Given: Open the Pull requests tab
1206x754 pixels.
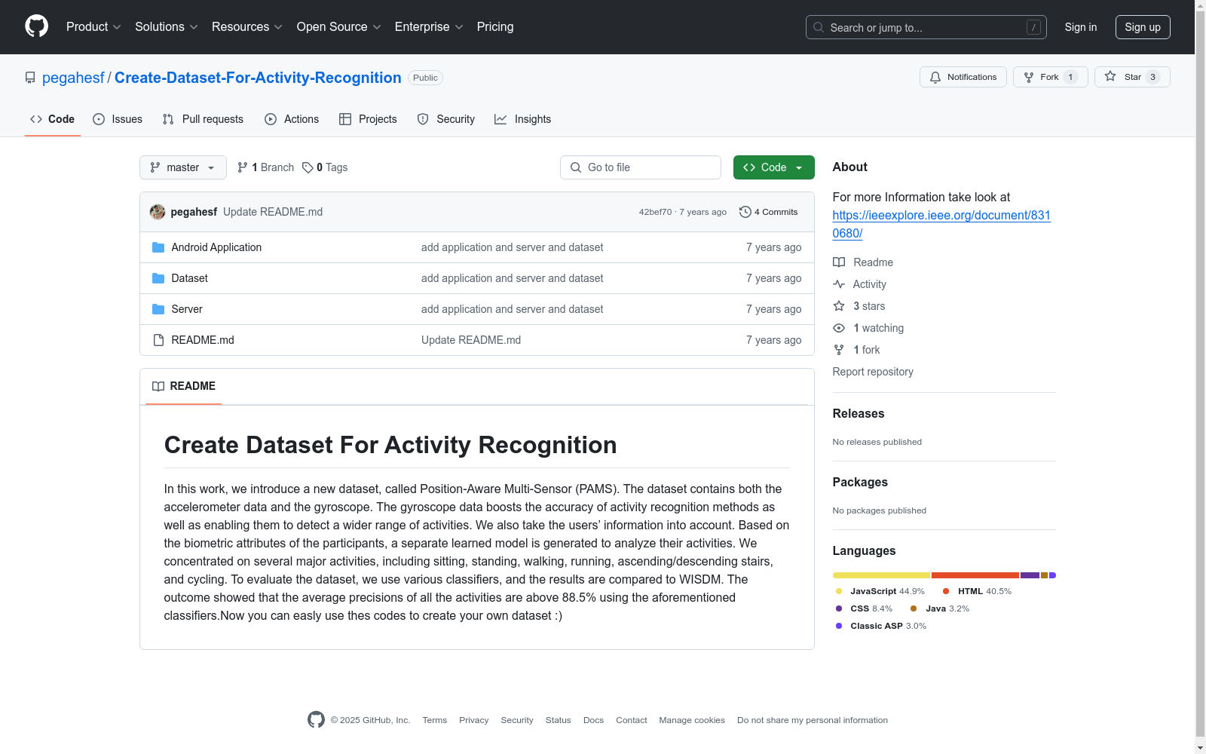Looking at the screenshot, I should [x=203, y=119].
